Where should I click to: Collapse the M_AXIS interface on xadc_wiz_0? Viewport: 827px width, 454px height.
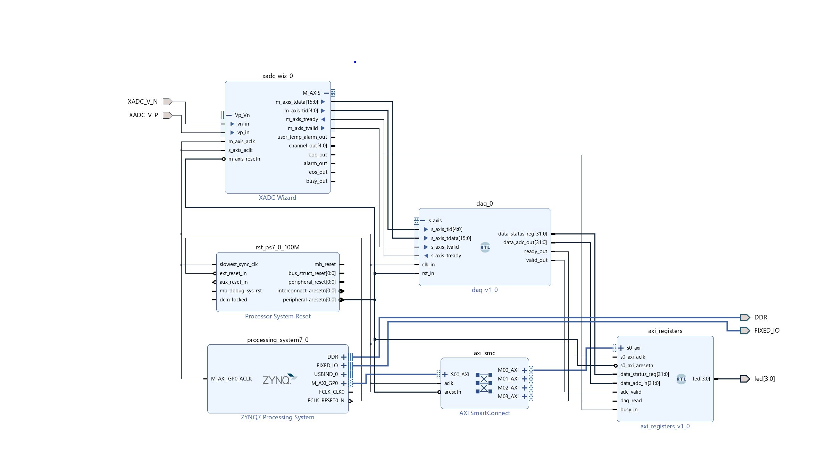pos(326,93)
